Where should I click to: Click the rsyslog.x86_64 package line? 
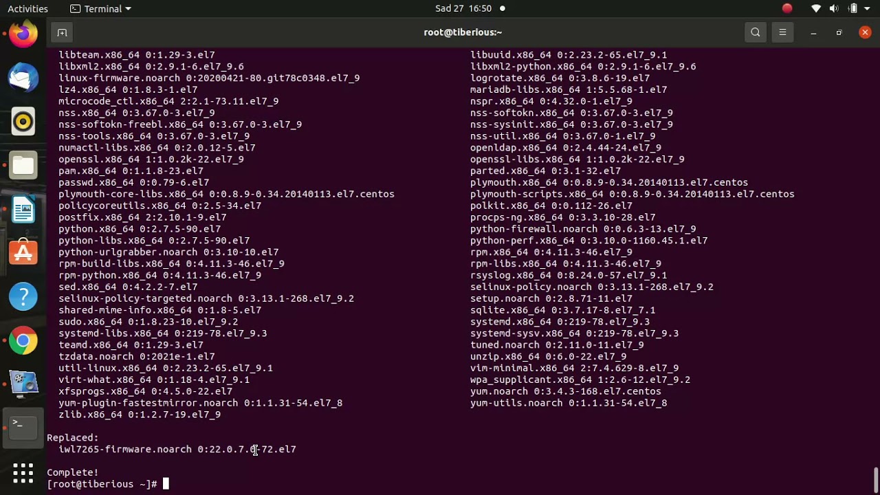pos(569,275)
